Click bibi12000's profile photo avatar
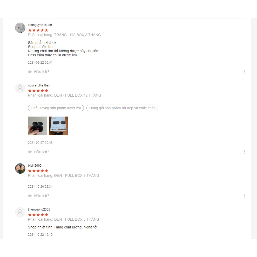This screenshot has width=257, height=257. 20,168
